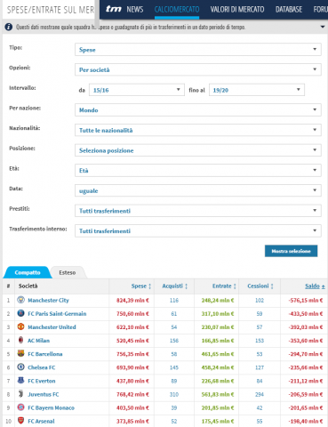Click Juventus FC acquisti count 310
This screenshot has width=328, height=427.
click(174, 394)
